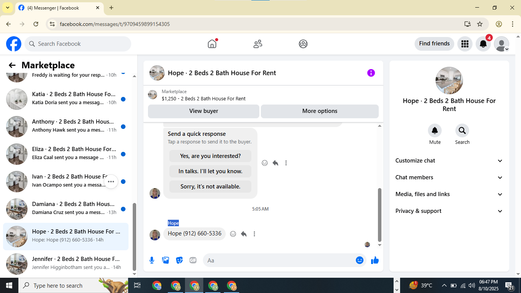Click Hope's avatar beside phone message

tap(155, 235)
